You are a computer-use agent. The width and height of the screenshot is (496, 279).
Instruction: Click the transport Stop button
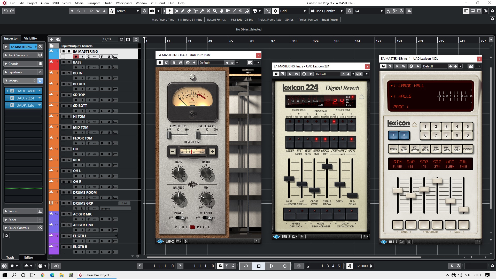click(259, 266)
